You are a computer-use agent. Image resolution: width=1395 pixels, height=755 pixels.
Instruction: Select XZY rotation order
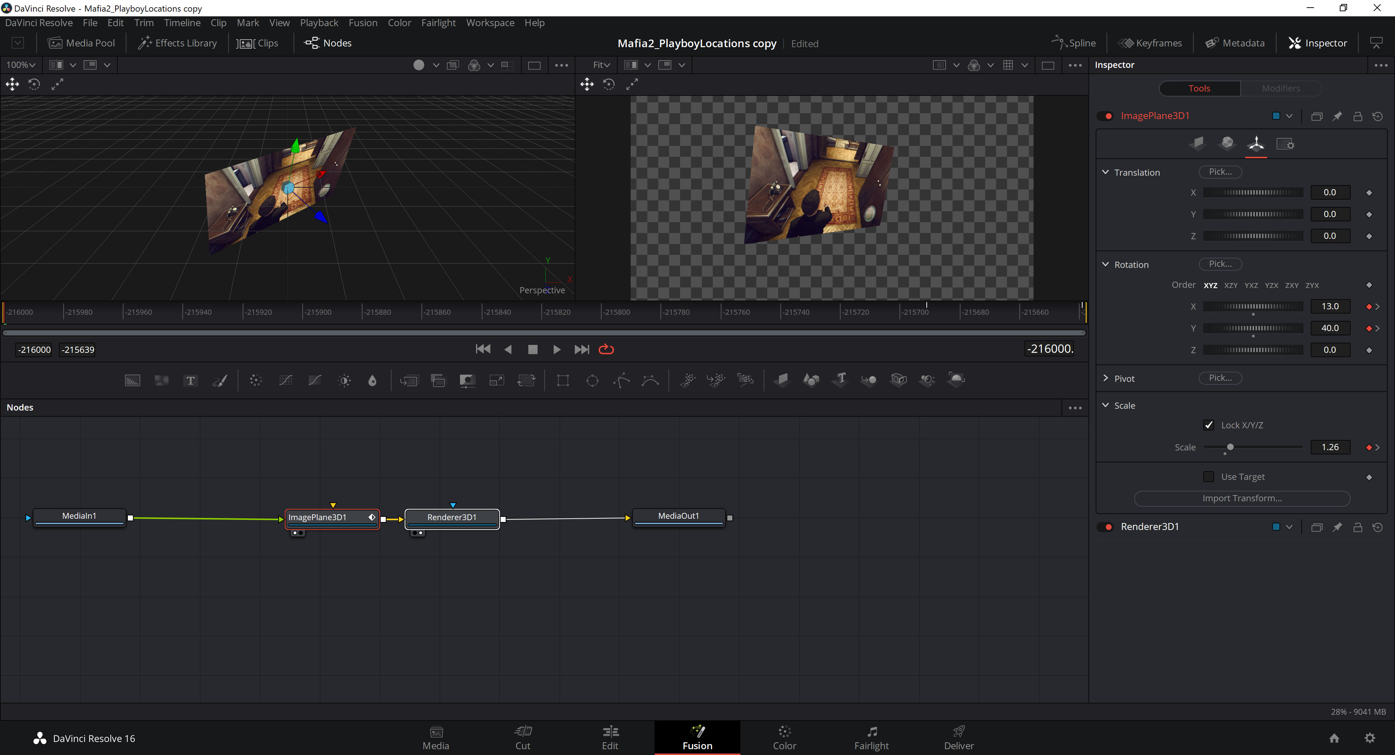point(1231,285)
